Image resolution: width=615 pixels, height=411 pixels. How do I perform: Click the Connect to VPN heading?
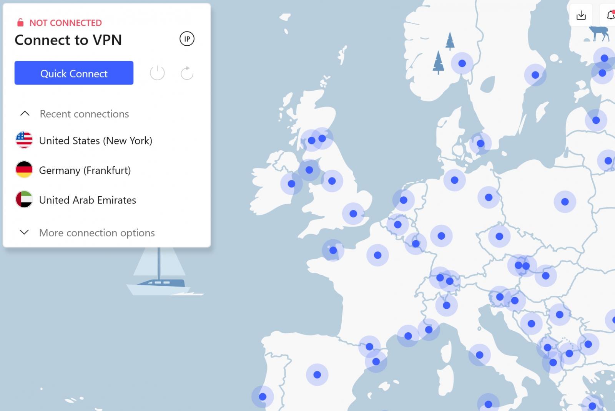[68, 40]
